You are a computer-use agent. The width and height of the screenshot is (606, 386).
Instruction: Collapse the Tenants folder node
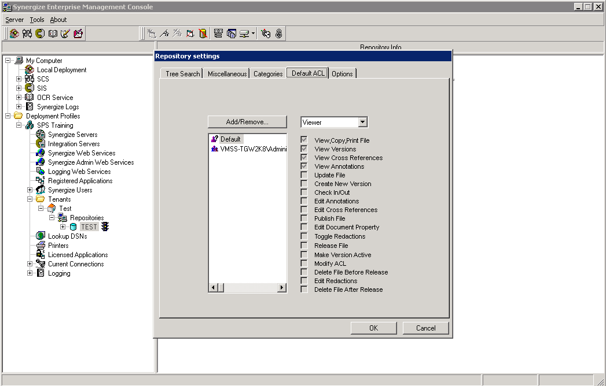coord(30,199)
